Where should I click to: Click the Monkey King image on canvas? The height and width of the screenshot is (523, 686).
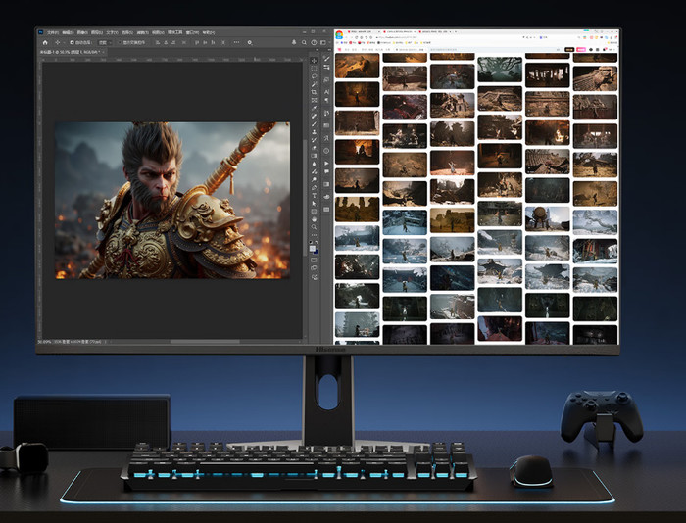pyautogui.click(x=171, y=200)
